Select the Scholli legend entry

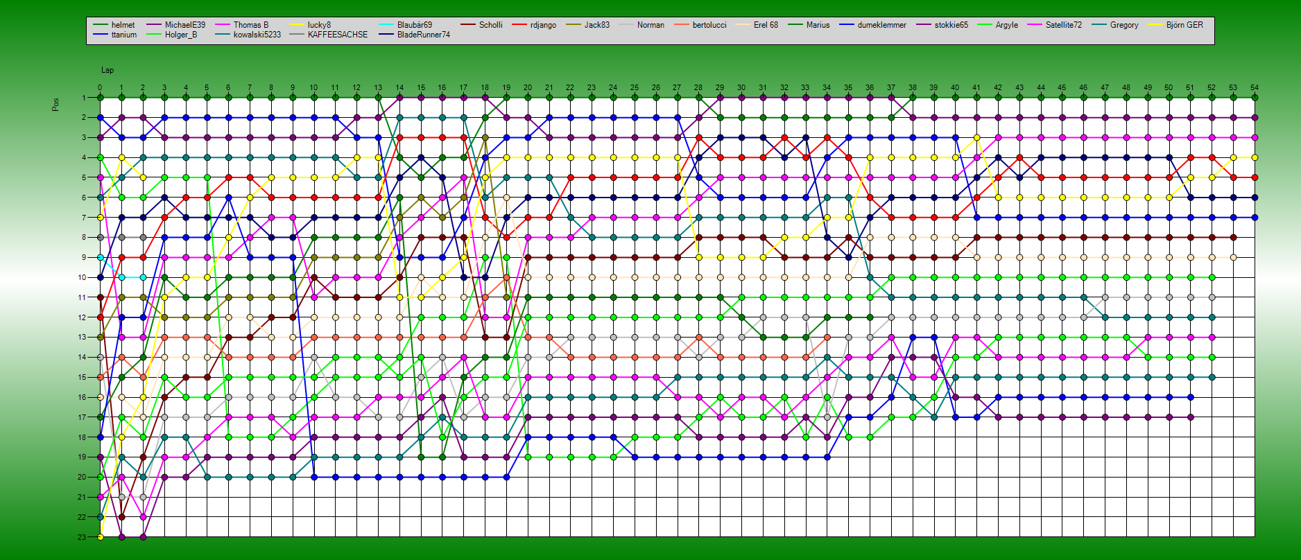pos(490,25)
